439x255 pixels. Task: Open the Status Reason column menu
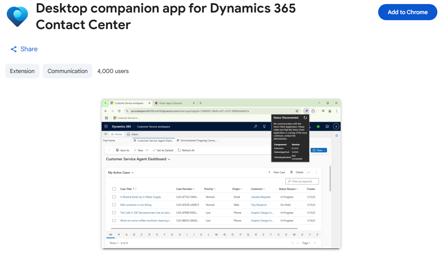tap(288, 189)
